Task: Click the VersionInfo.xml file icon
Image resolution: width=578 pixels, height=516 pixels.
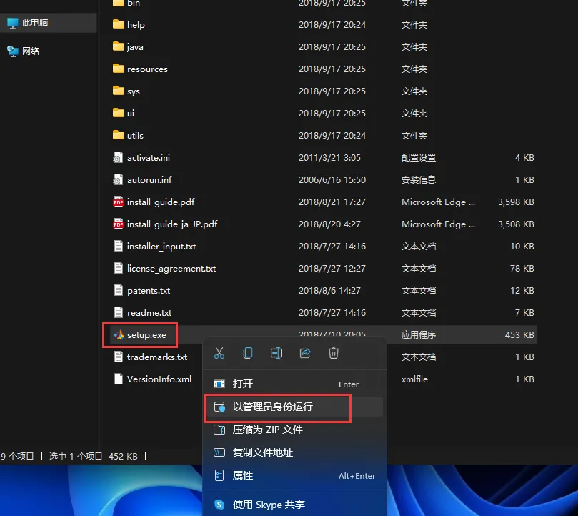Action: pyautogui.click(x=119, y=379)
